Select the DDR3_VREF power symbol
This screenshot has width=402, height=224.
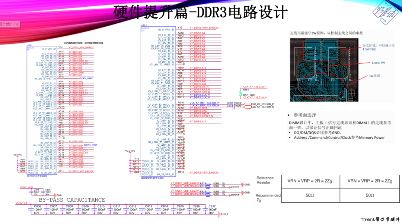27,187
